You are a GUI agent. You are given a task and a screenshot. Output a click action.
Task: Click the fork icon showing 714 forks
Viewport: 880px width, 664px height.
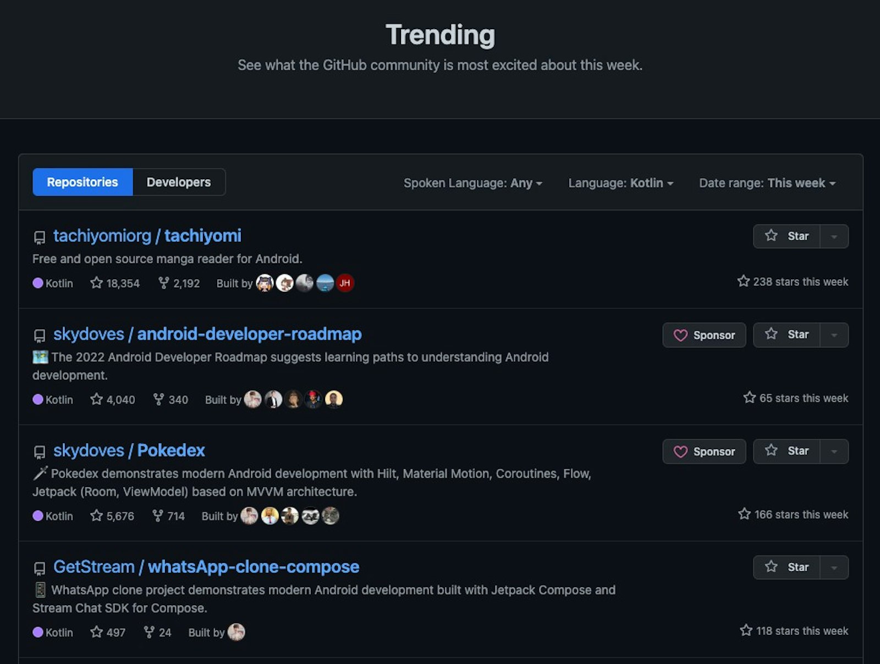coord(158,516)
